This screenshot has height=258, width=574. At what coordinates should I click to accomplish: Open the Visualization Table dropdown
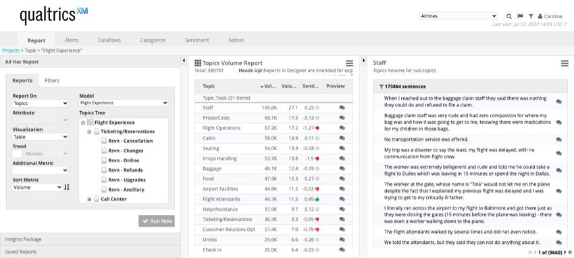[x=41, y=137]
